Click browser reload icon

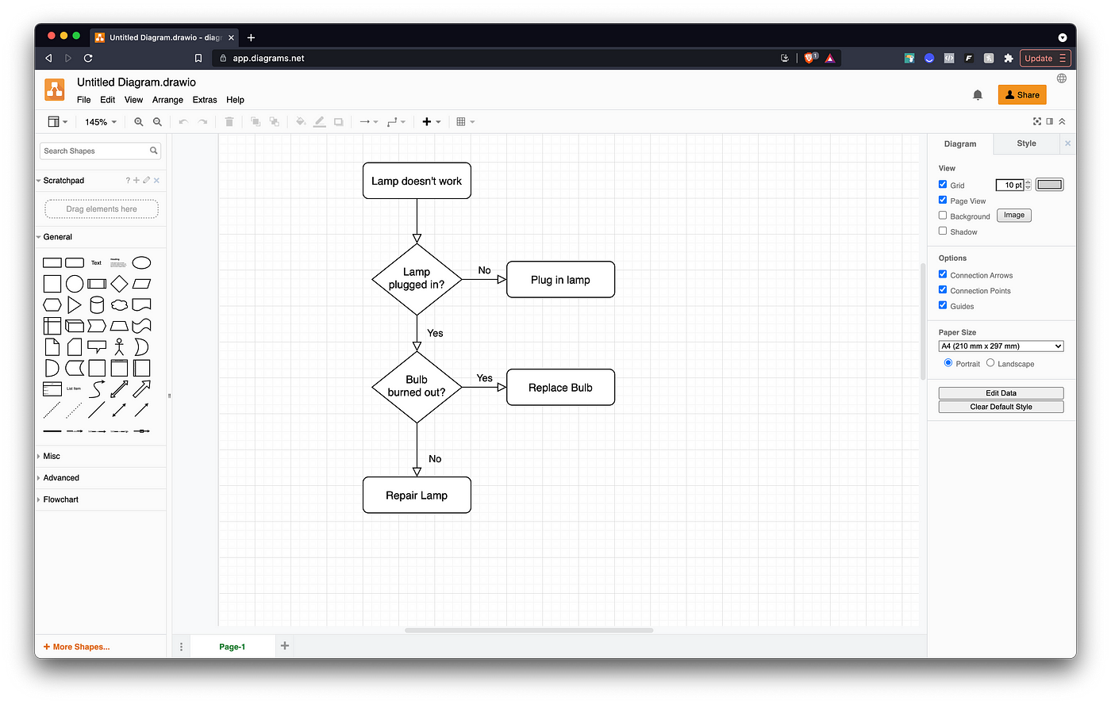88,58
